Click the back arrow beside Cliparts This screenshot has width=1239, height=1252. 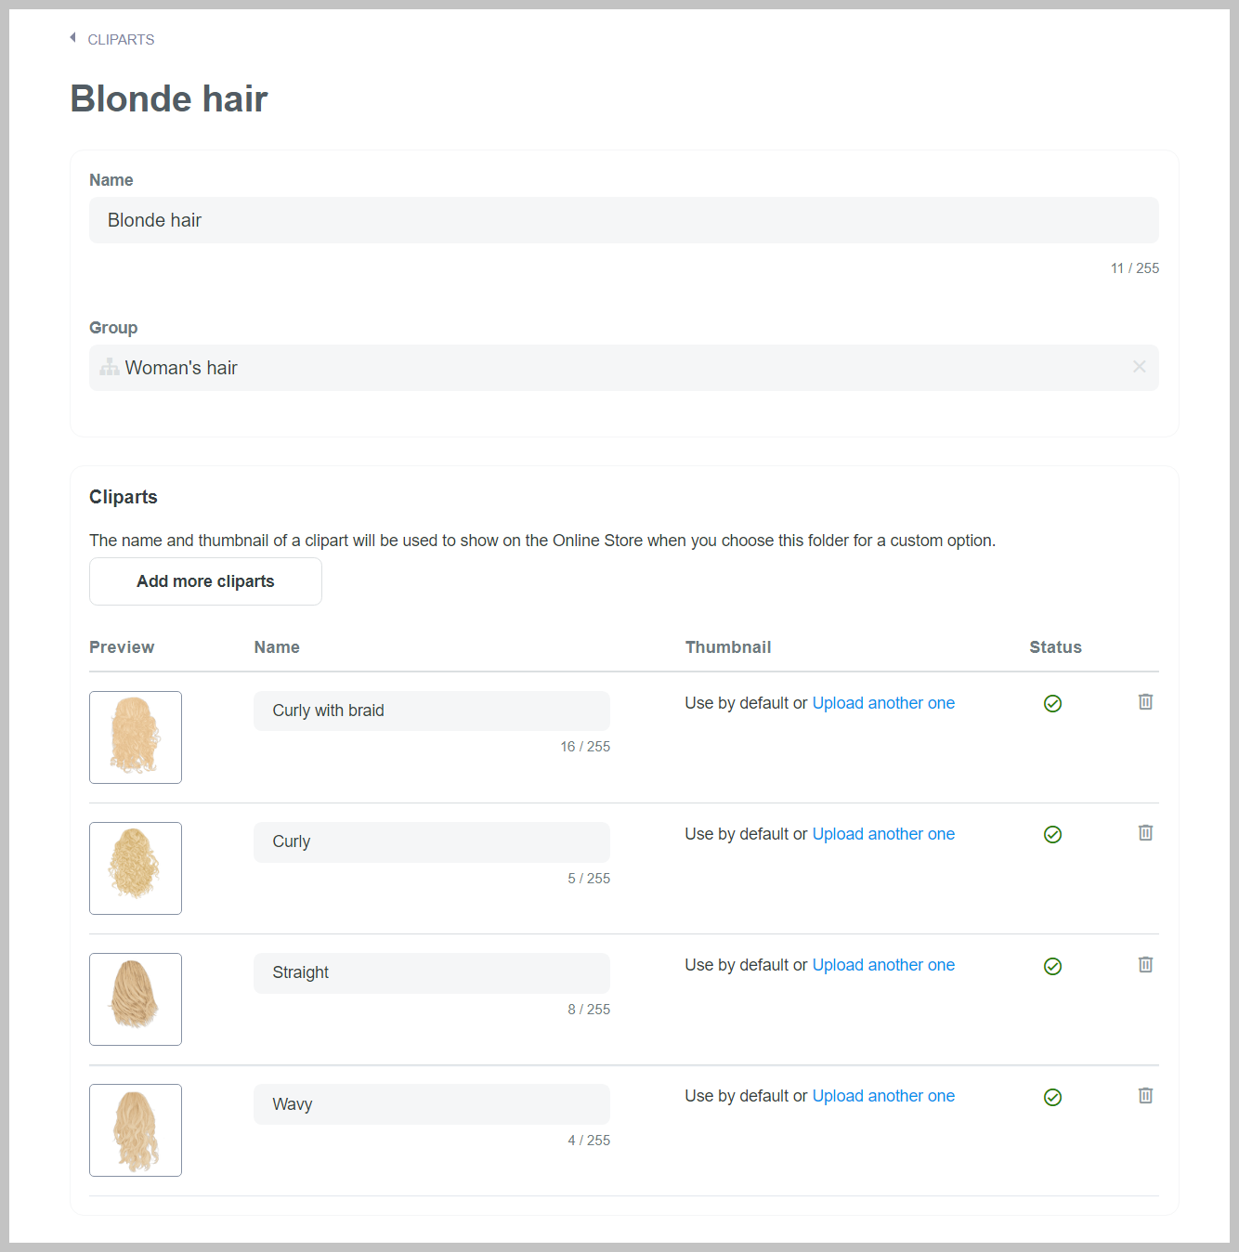pos(72,38)
